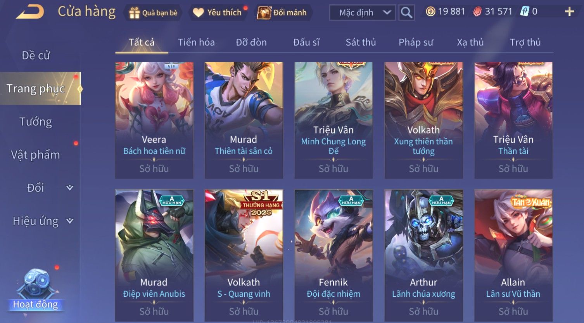Screen dimensions: 584x323
Task: Open the Mặc định sort dropdown
Action: 362,13
